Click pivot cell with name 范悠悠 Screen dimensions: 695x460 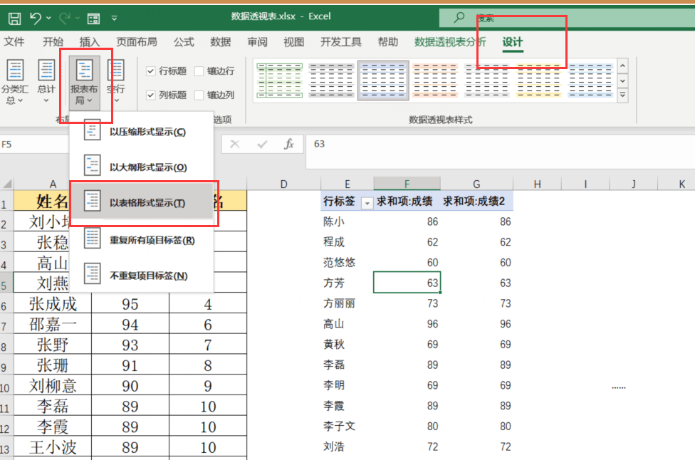[x=347, y=262]
